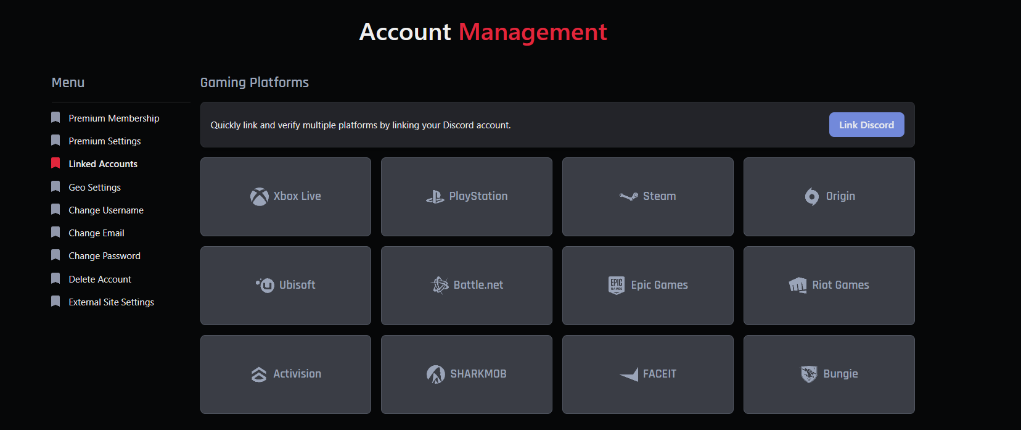Select the Origin platform card

coord(829,197)
